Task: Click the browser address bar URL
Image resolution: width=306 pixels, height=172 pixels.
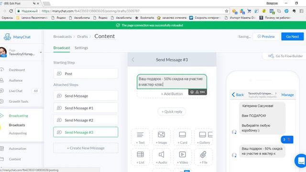Action: (x=90, y=11)
